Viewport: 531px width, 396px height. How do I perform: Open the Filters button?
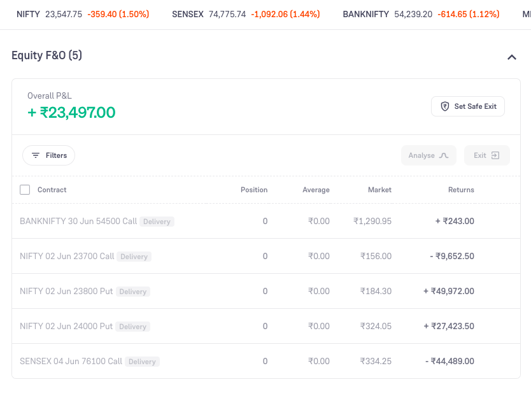point(49,155)
